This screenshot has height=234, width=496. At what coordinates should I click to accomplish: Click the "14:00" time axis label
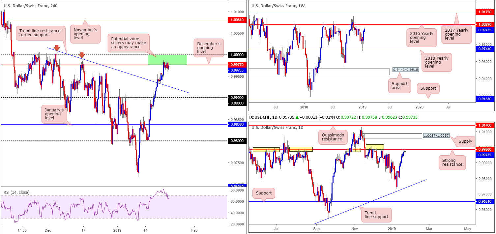(22, 230)
